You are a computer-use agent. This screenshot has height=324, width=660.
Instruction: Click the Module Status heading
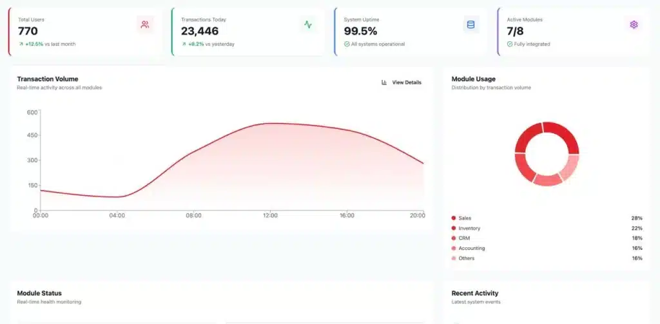coord(39,293)
